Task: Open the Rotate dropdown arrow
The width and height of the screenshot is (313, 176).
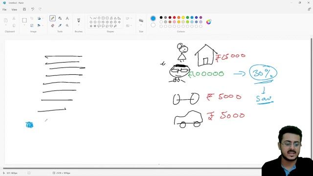Action: (43, 18)
